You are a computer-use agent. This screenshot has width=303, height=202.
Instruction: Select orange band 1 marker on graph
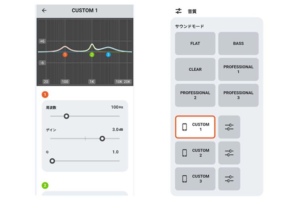(x=65, y=55)
